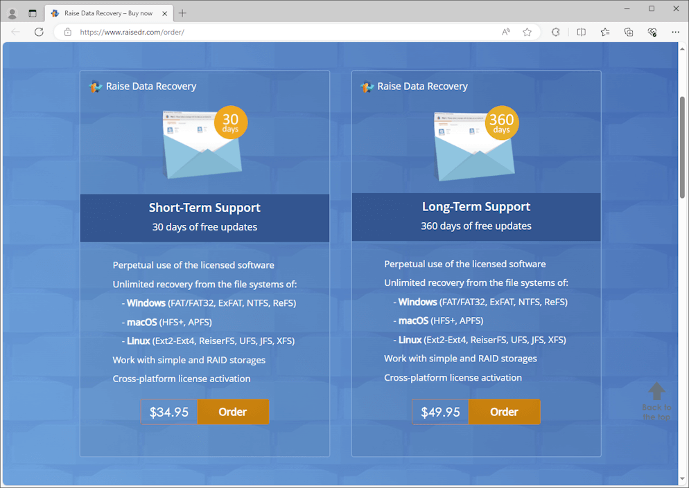
Task: Click the Short-Term Support heading
Action: (x=204, y=207)
